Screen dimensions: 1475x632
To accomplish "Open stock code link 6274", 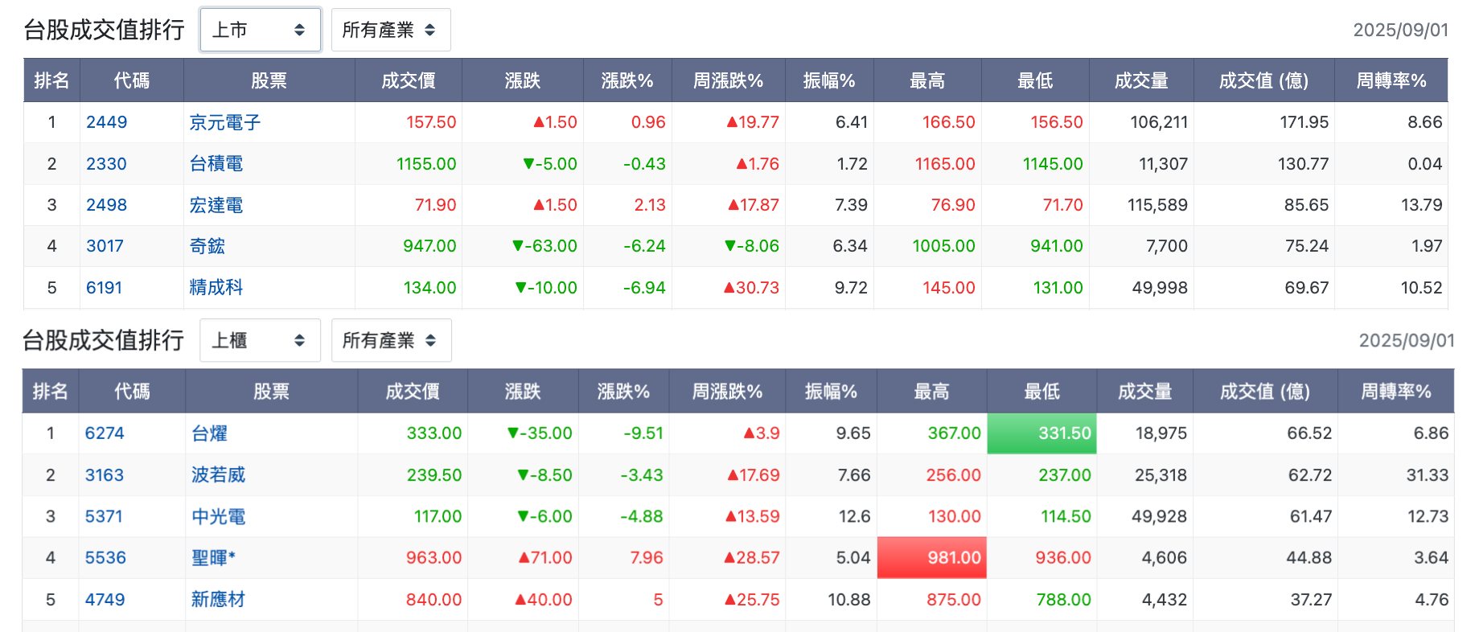I will pyautogui.click(x=105, y=433).
